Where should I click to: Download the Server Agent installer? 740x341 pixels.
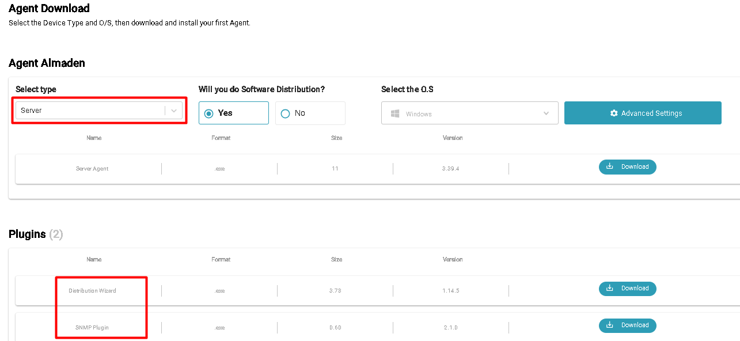[x=628, y=166]
